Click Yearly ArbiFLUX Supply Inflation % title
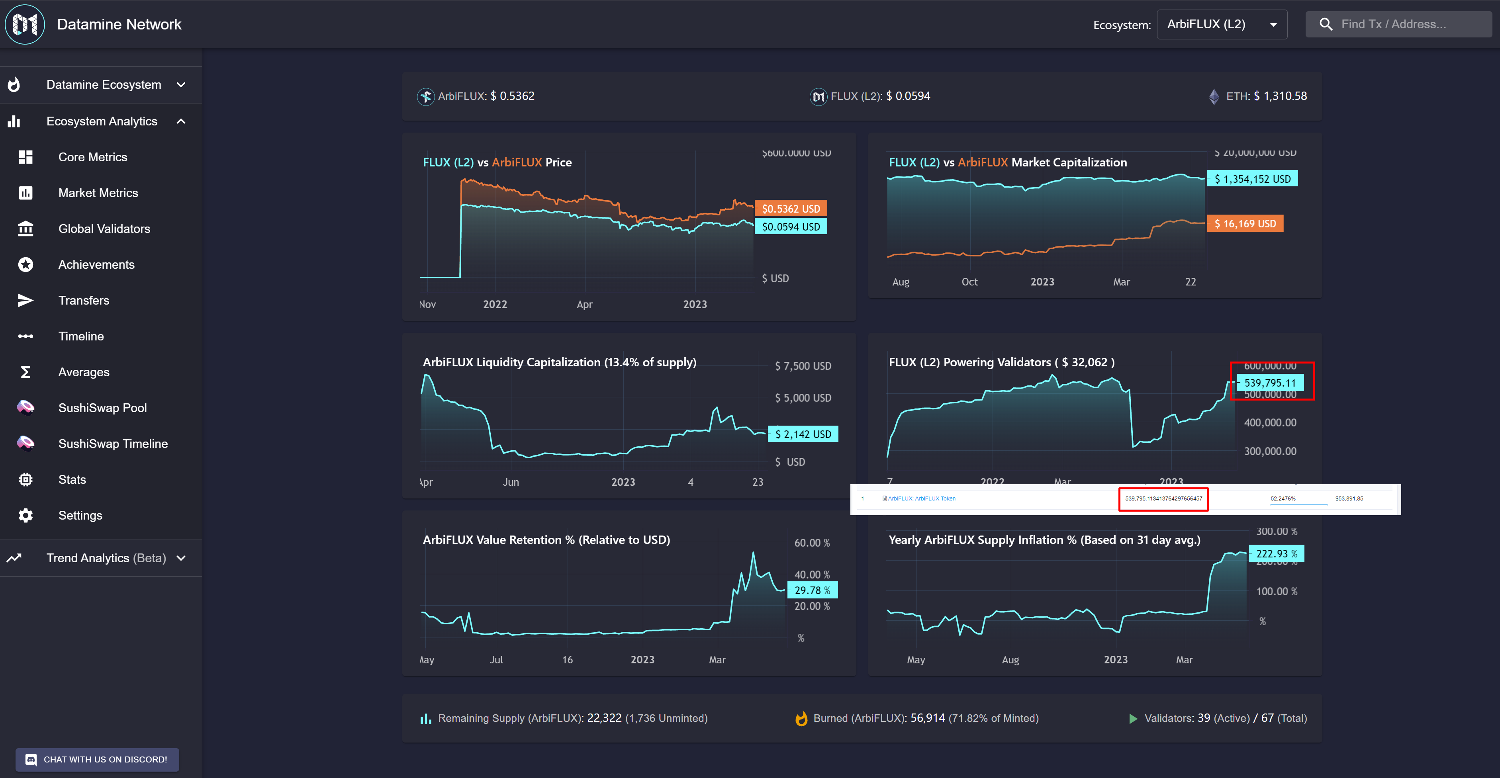This screenshot has width=1500, height=778. coord(1045,540)
